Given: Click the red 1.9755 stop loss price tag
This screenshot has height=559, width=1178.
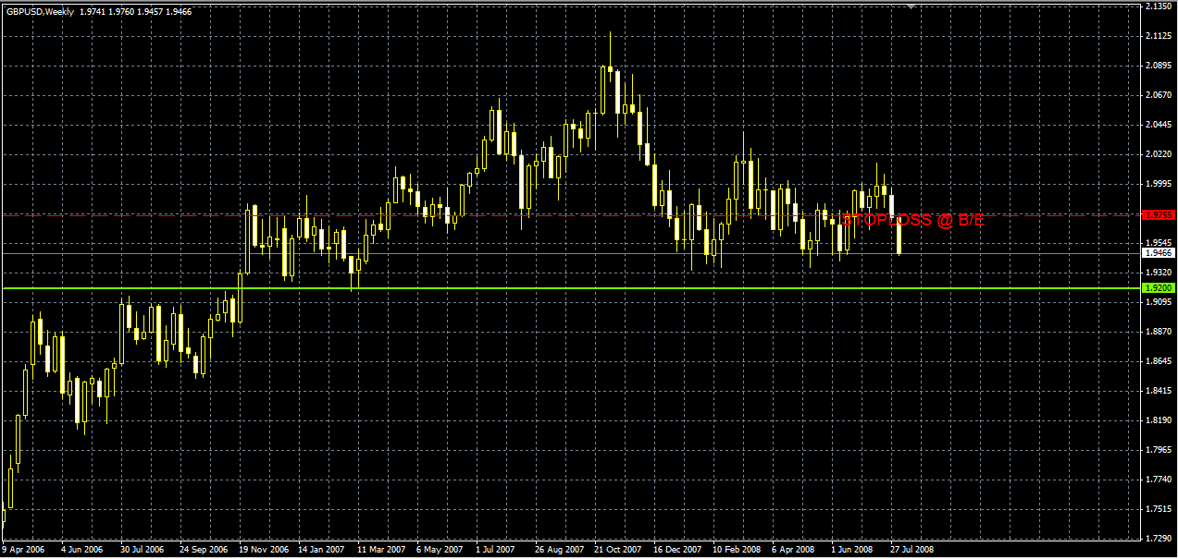Looking at the screenshot, I should [x=1159, y=214].
